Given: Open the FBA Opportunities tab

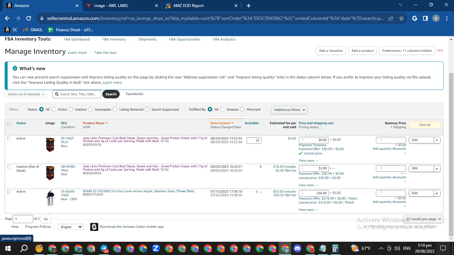Looking at the screenshot, I should (x=184, y=39).
